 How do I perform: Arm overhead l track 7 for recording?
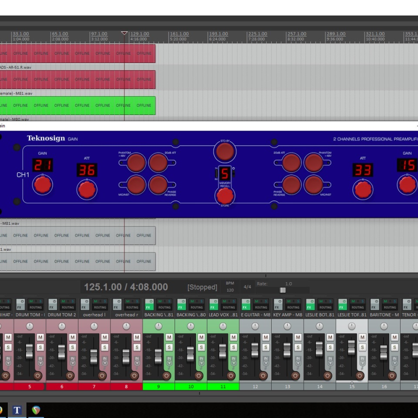pyautogui.click(x=102, y=376)
